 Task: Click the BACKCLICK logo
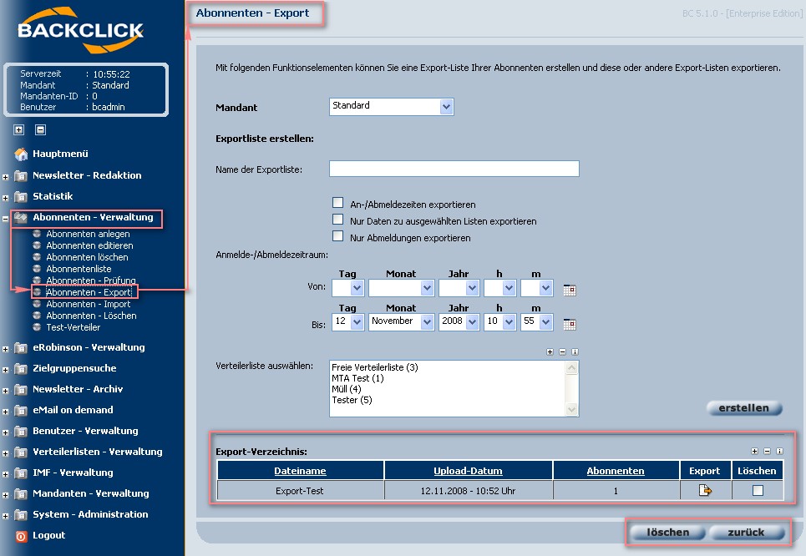click(80, 30)
